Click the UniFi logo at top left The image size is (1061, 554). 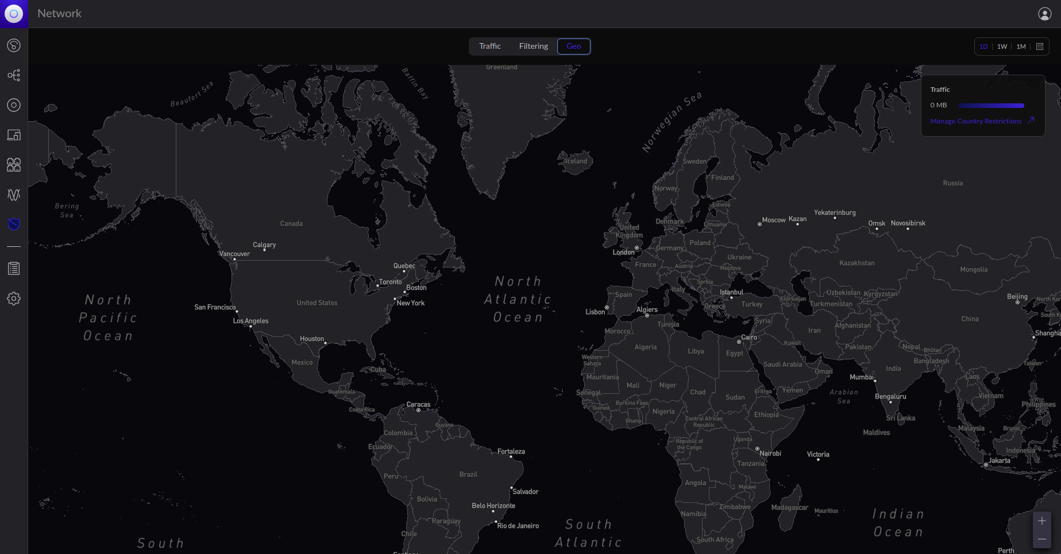pyautogui.click(x=14, y=14)
